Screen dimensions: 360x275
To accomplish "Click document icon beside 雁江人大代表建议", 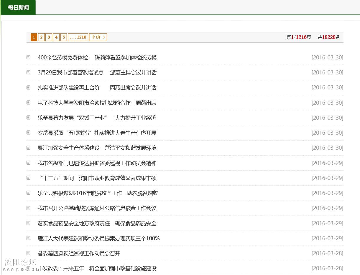I will click(x=28, y=238).
